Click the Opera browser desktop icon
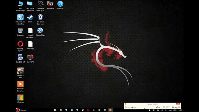Screen dimensions: 199x112 pyautogui.click(x=20, y=44)
